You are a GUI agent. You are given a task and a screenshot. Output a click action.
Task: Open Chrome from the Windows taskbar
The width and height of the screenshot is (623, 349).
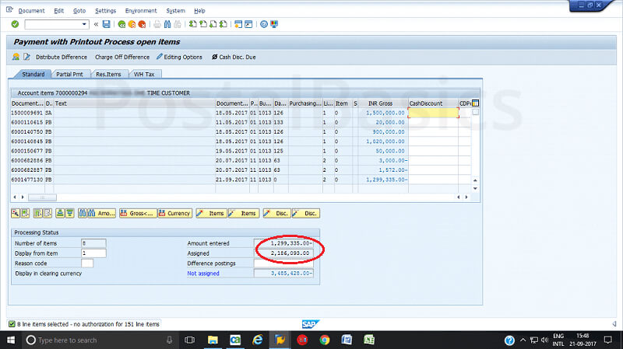(x=325, y=340)
